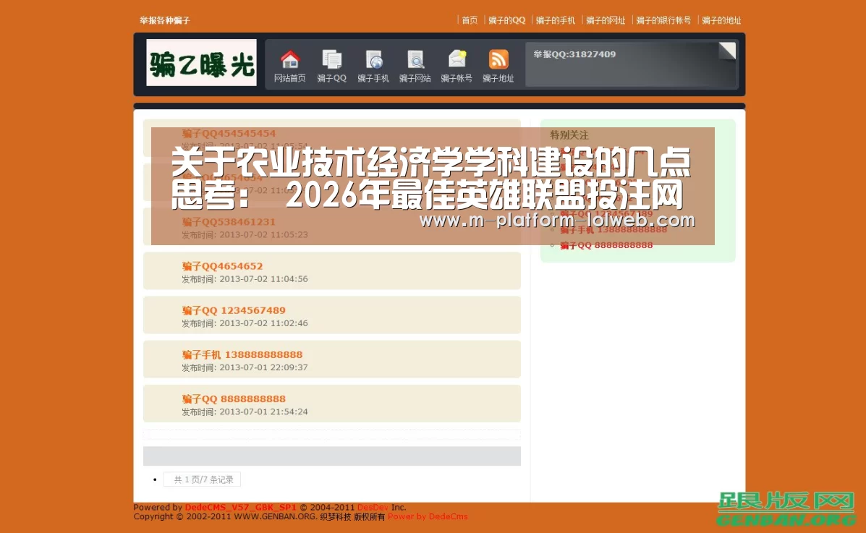Click the 特别关注 sidebar heading

(569, 135)
